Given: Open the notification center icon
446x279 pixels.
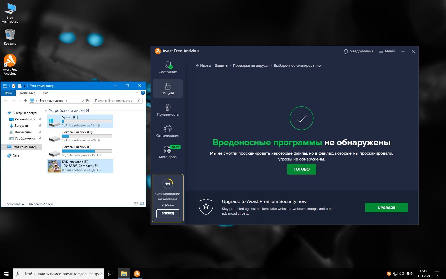Looking at the screenshot, I should coord(437,274).
